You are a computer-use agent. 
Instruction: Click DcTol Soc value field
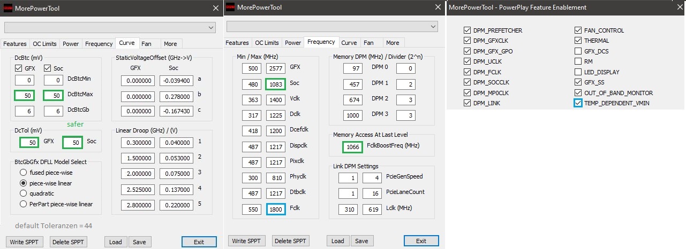click(x=73, y=143)
